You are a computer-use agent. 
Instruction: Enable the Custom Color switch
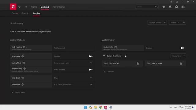183,48
